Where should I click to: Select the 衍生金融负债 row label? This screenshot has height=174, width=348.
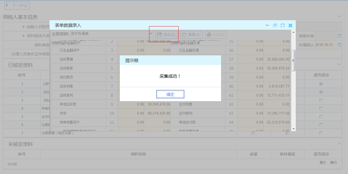tap(189, 50)
